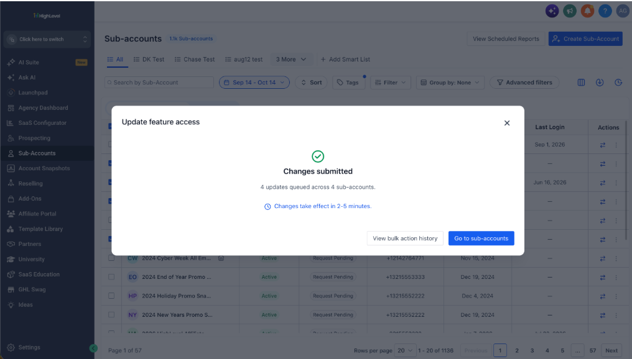Open the notifications bell icon
Screen dimensions: 632x359
click(x=587, y=11)
